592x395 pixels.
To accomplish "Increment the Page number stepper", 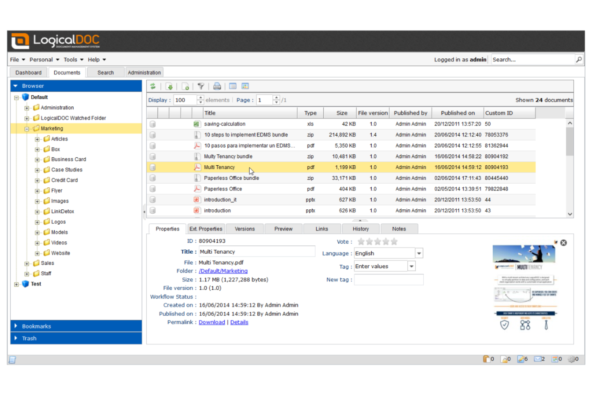I will [276, 97].
